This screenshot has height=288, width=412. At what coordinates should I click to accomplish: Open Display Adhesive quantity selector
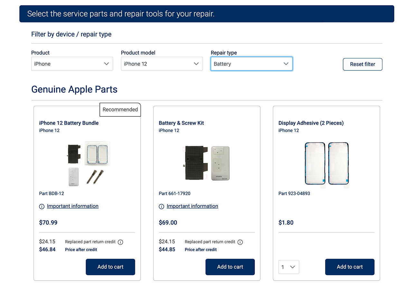point(289,267)
